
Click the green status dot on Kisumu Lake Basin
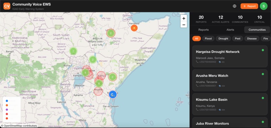point(263,98)
